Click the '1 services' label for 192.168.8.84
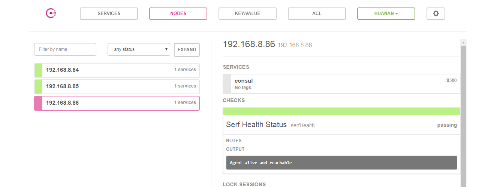 pyautogui.click(x=185, y=70)
